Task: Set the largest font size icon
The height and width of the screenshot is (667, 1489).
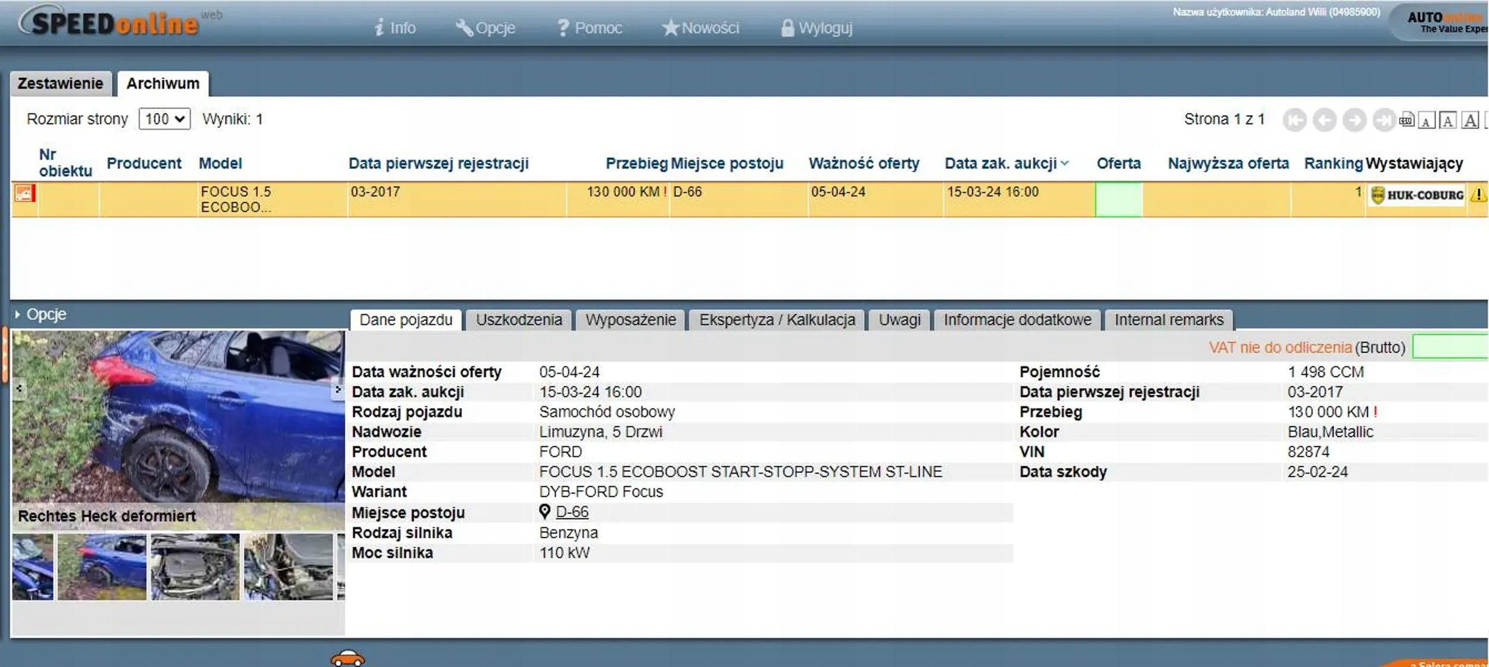Action: click(1470, 120)
